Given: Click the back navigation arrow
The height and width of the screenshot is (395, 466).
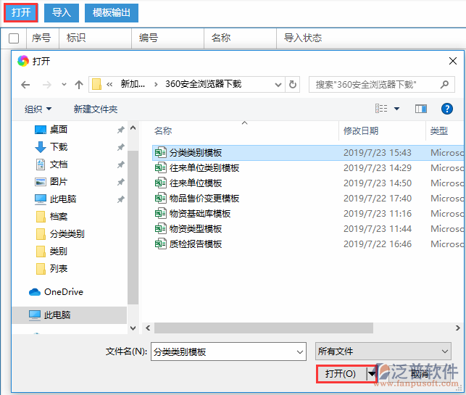Looking at the screenshot, I should [26, 85].
